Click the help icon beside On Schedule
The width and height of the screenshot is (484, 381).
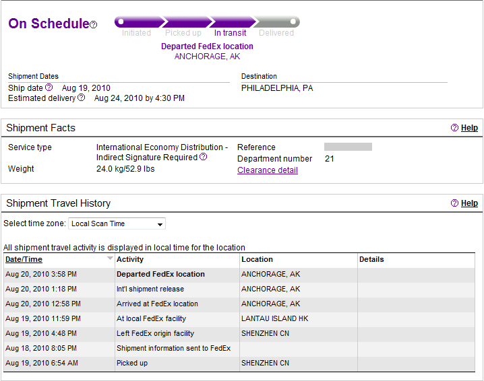94,24
